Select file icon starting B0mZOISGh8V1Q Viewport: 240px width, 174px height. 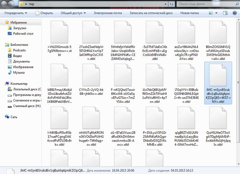click(218, 32)
